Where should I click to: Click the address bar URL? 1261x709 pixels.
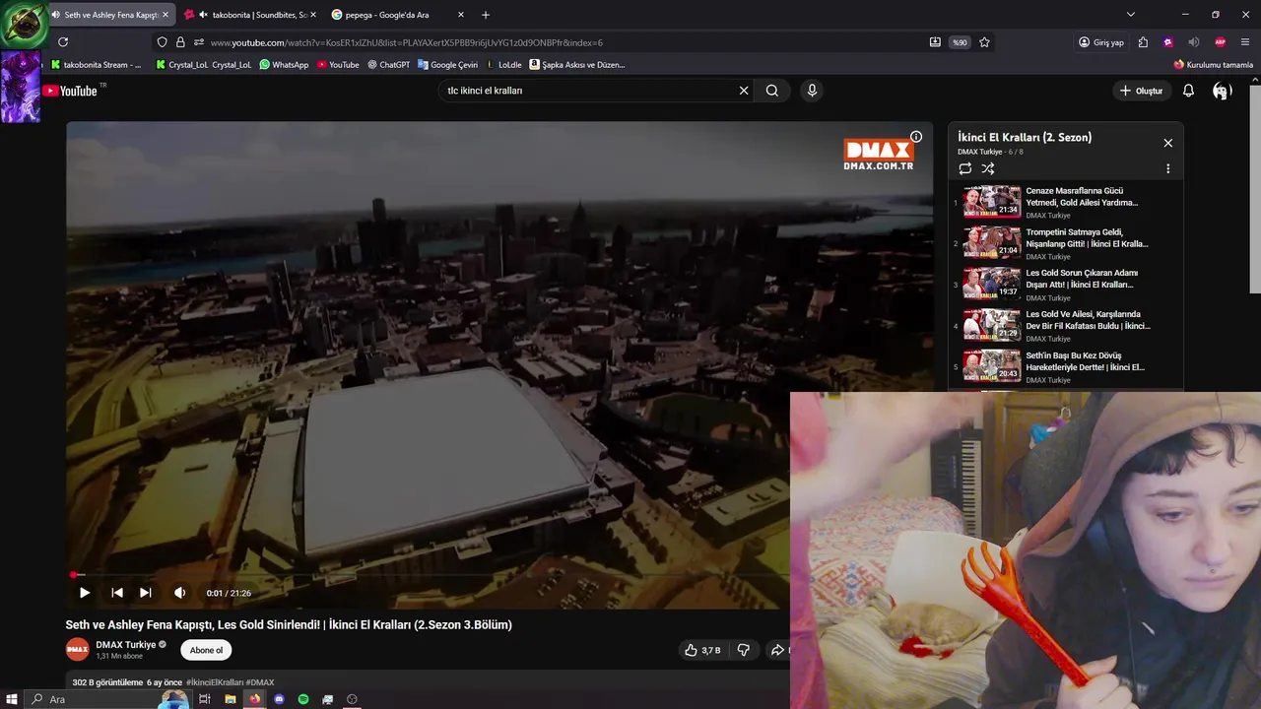tap(406, 42)
